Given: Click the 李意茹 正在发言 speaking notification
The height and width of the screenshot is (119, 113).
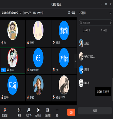Looking at the screenshot, I should (x=103, y=92).
